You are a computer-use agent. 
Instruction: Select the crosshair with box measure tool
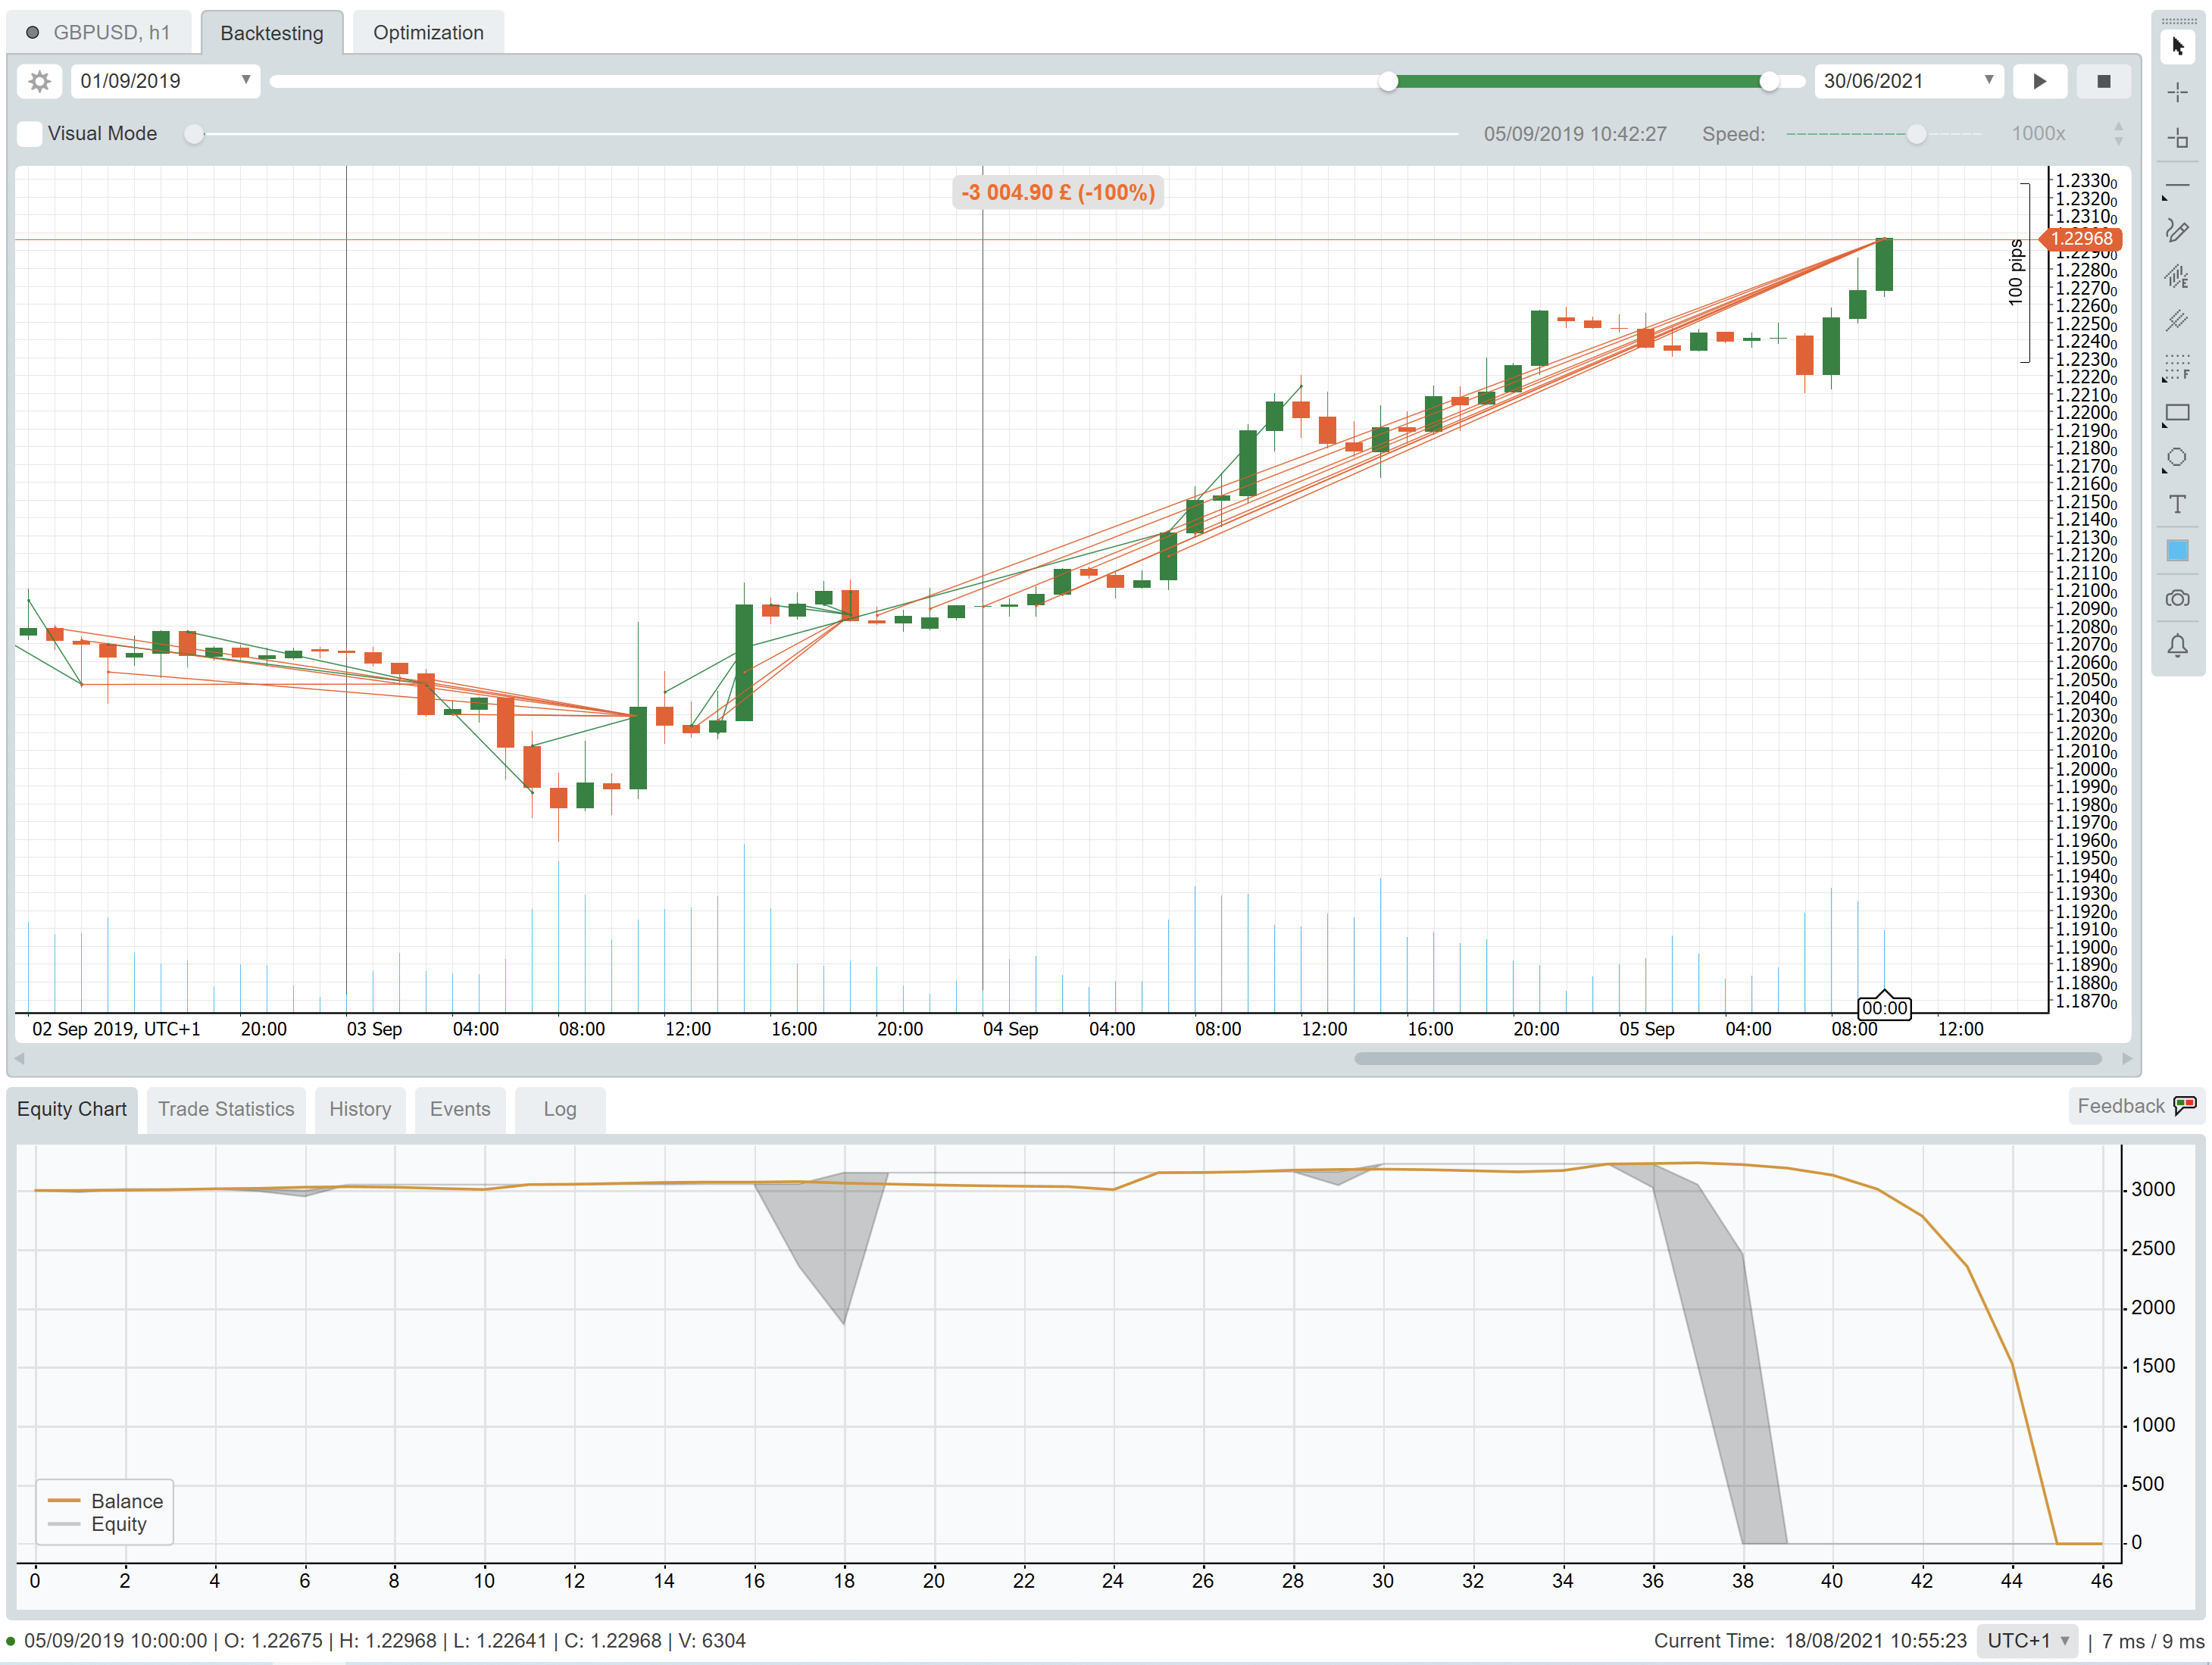[x=2177, y=138]
